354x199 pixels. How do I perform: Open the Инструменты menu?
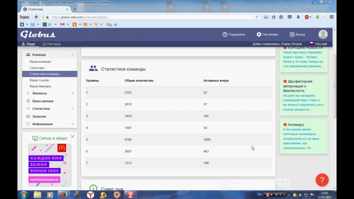pyautogui.click(x=85, y=3)
